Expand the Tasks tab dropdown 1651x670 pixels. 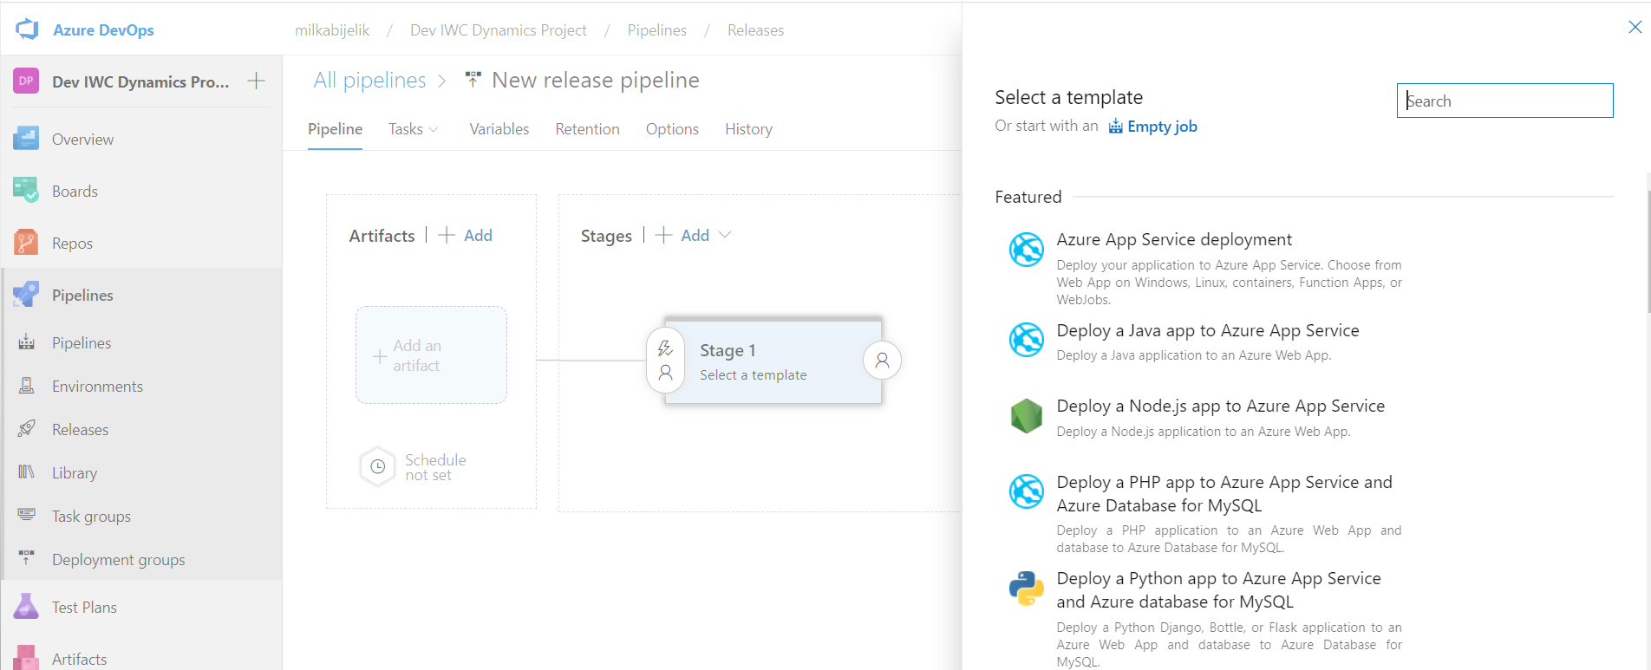point(414,129)
